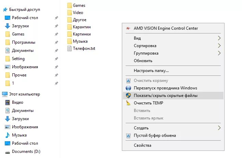This screenshot has height=158, width=242.
Task: Expand the Вид submenu arrow
Action: [219, 38]
